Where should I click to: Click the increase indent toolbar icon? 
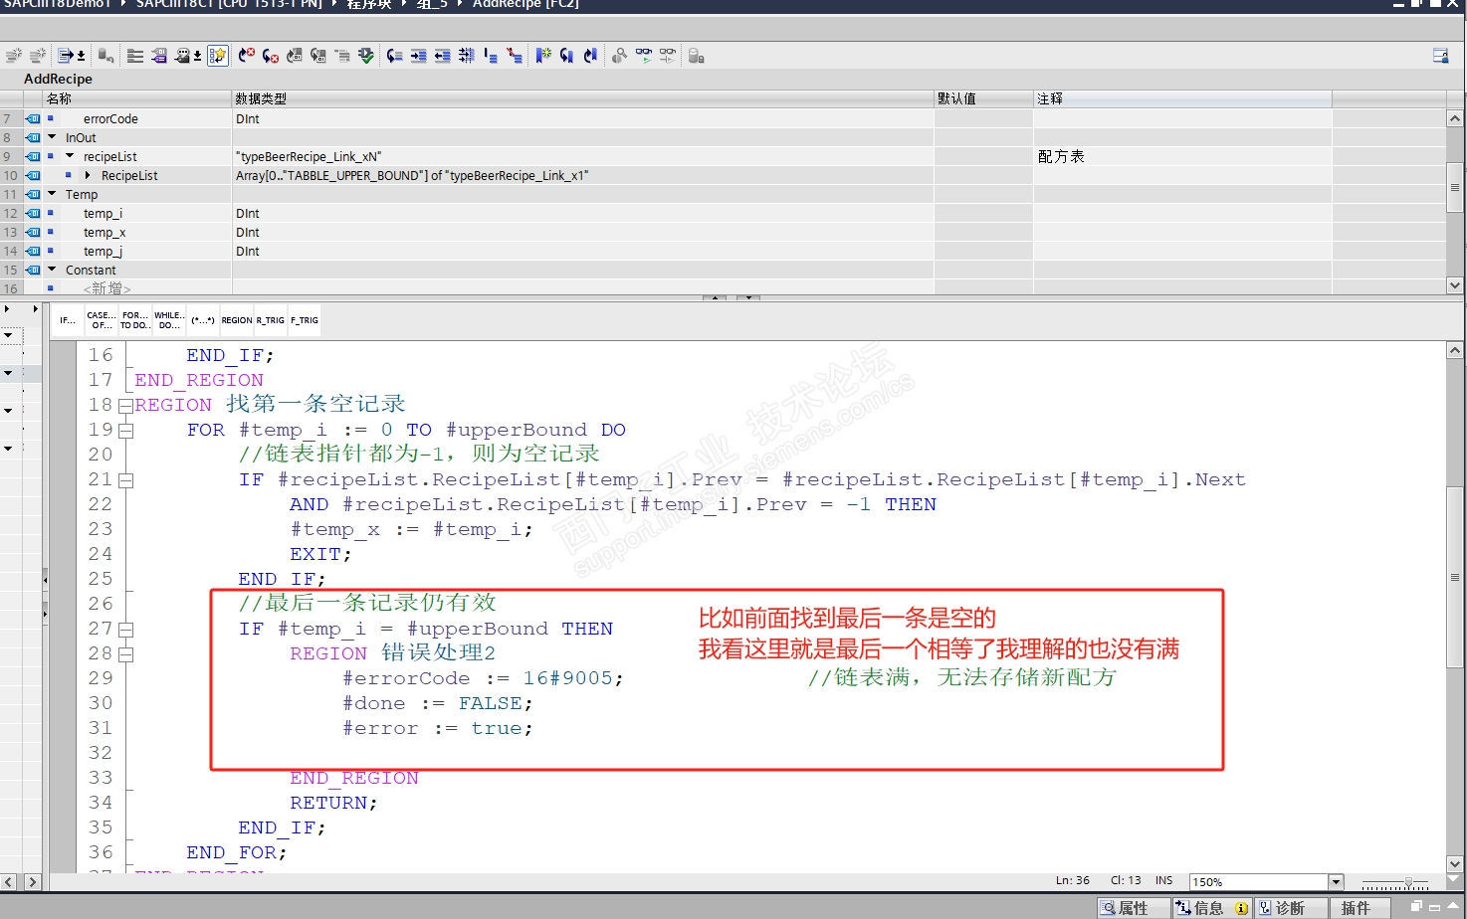pos(418,56)
